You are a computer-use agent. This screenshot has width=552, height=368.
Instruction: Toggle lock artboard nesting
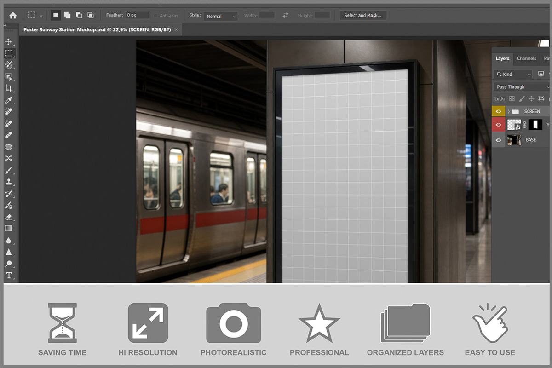coord(541,98)
